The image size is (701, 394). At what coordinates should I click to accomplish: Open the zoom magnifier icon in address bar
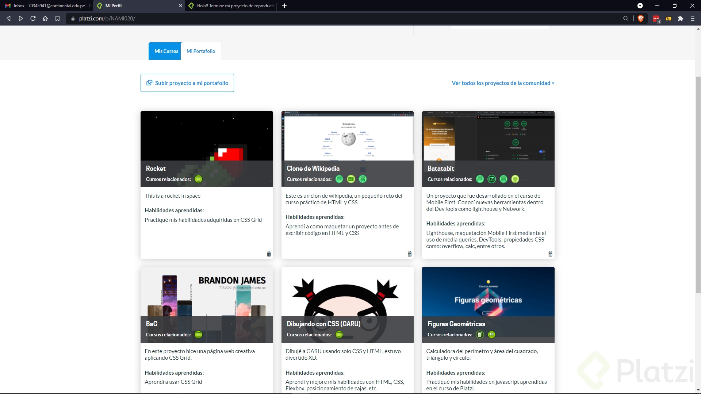(x=625, y=19)
